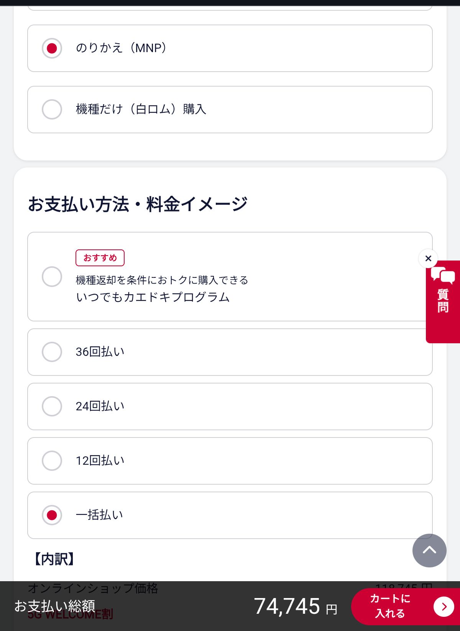
Task: Click the arrow icon on the cart button
Action: point(444,606)
